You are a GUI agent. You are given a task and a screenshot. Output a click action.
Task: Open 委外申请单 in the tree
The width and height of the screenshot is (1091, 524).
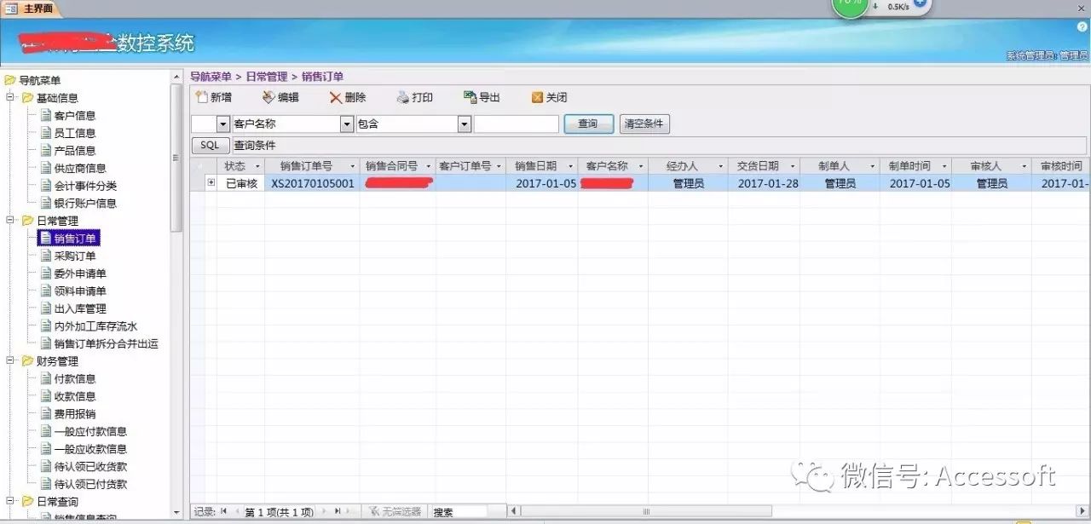[x=80, y=274]
